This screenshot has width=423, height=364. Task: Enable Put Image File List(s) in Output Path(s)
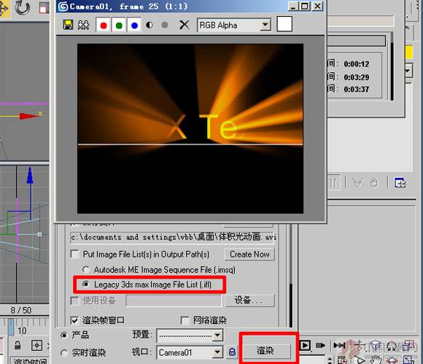pos(74,254)
